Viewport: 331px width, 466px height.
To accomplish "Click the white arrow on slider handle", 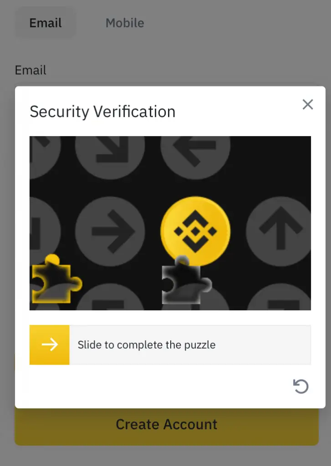I will pyautogui.click(x=50, y=345).
